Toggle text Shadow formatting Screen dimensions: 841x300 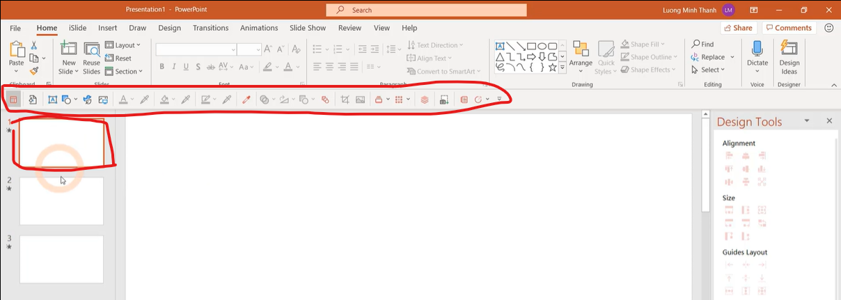[x=198, y=67]
